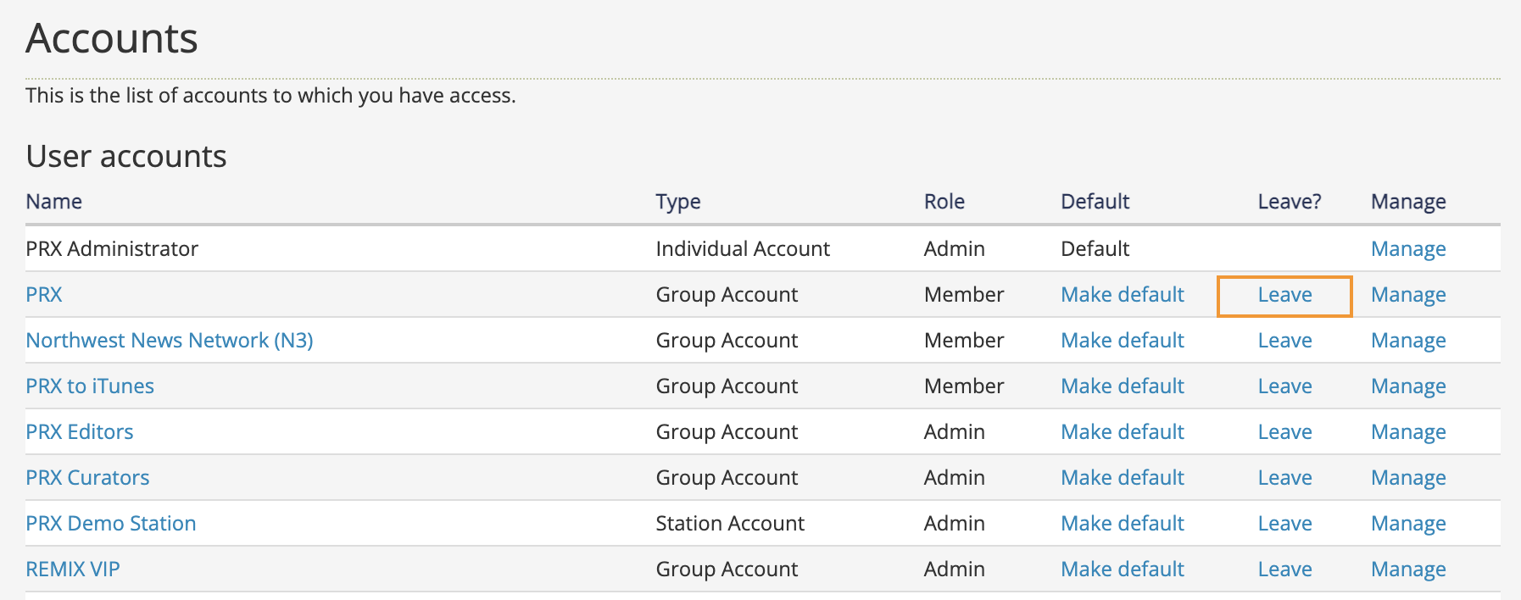Open the PRX to iTunes account

point(90,386)
